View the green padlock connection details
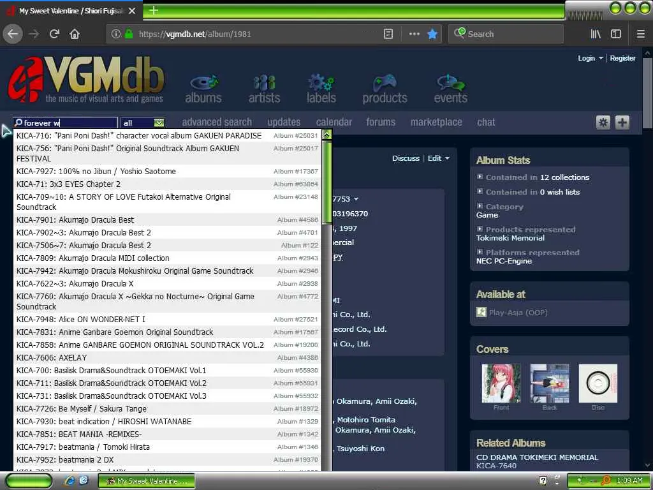Image resolution: width=653 pixels, height=490 pixels. [129, 34]
